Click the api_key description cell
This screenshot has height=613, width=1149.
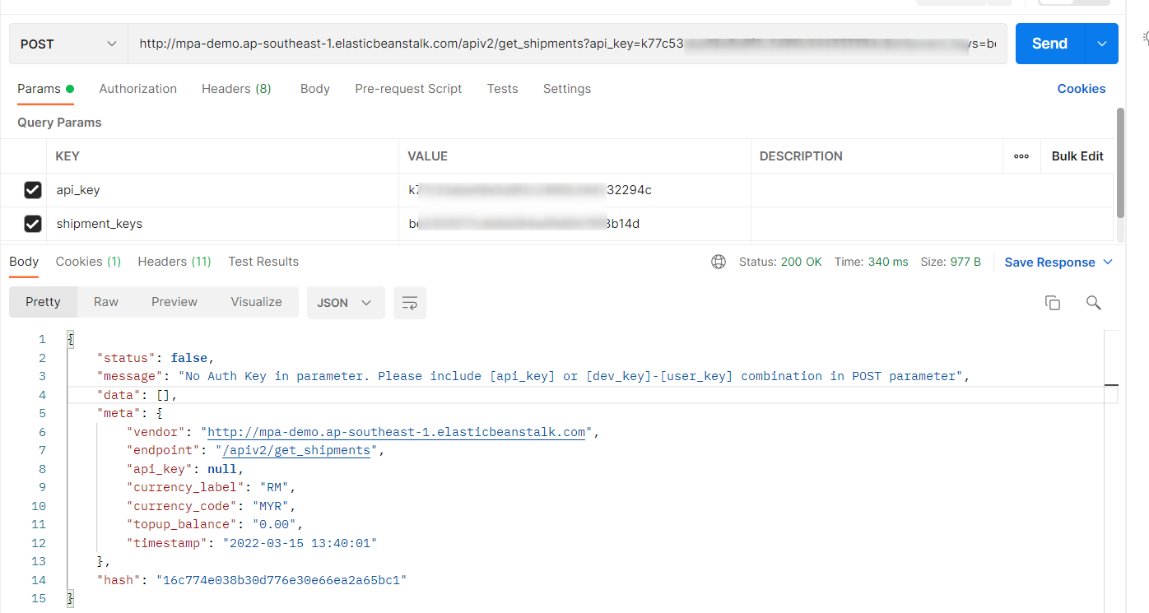coord(932,190)
